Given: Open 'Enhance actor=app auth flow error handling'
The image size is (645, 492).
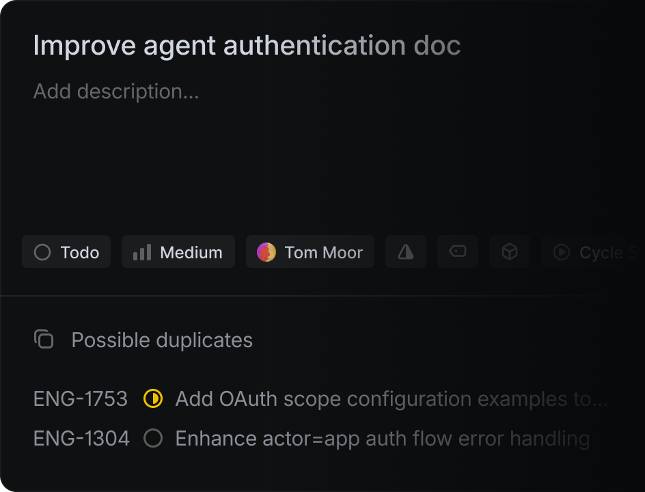Looking at the screenshot, I should 382,439.
